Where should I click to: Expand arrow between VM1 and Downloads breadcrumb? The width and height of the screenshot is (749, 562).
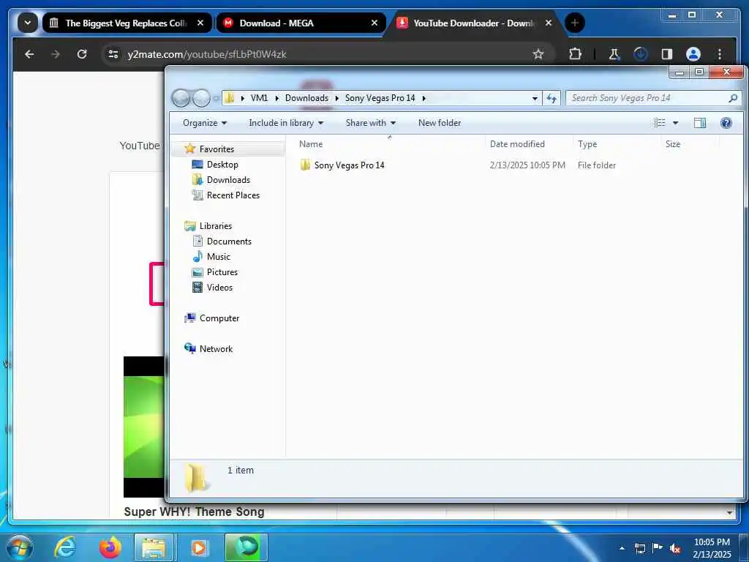tap(276, 98)
